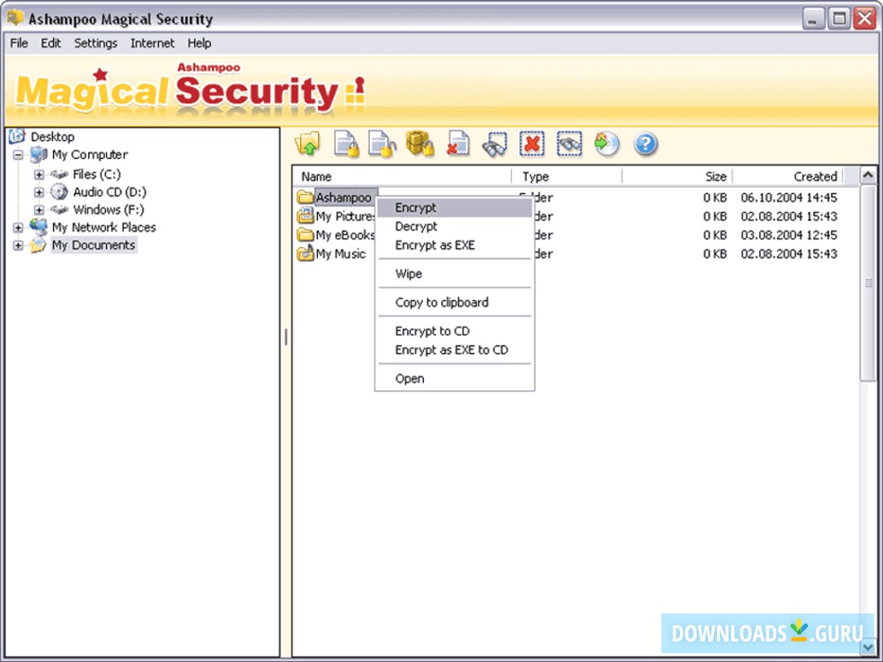Click the My eBooks folder icon
This screenshot has height=662, width=883.
(x=306, y=235)
